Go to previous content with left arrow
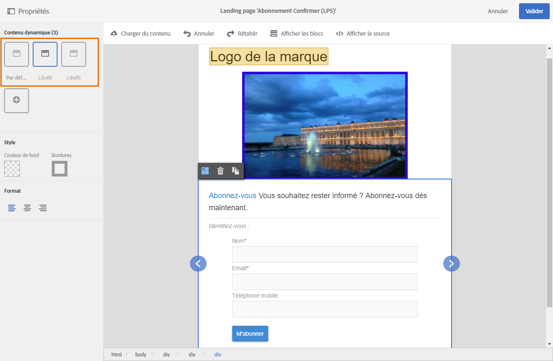The image size is (553, 361). coord(198,264)
